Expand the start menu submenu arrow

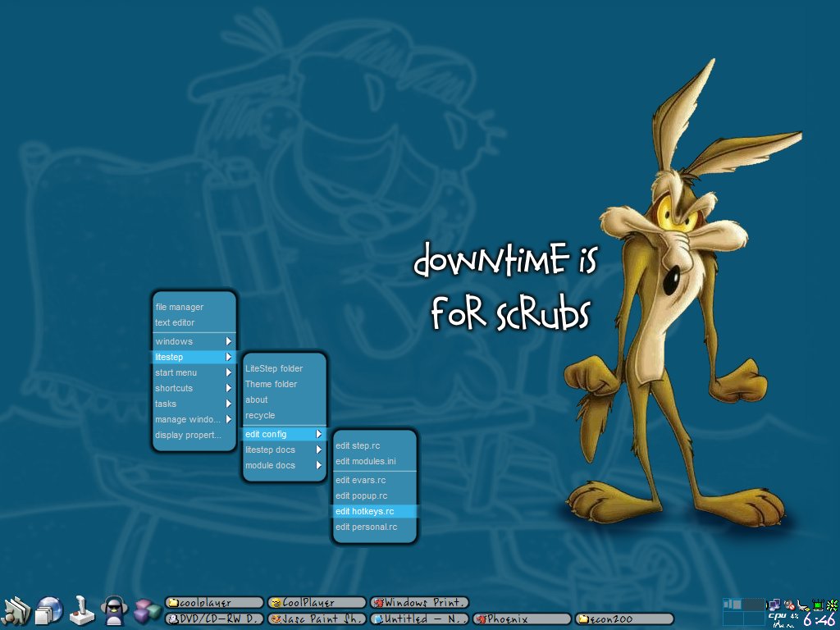(x=229, y=372)
